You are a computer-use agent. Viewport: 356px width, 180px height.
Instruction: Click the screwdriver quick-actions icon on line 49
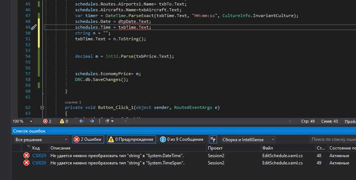tap(34, 27)
